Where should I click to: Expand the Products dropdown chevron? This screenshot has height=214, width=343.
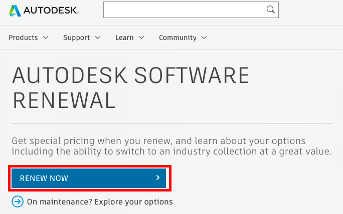coord(46,37)
